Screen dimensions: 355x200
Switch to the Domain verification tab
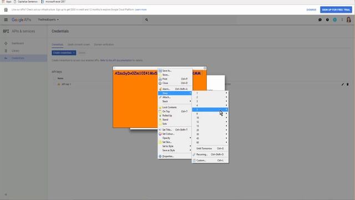point(104,44)
